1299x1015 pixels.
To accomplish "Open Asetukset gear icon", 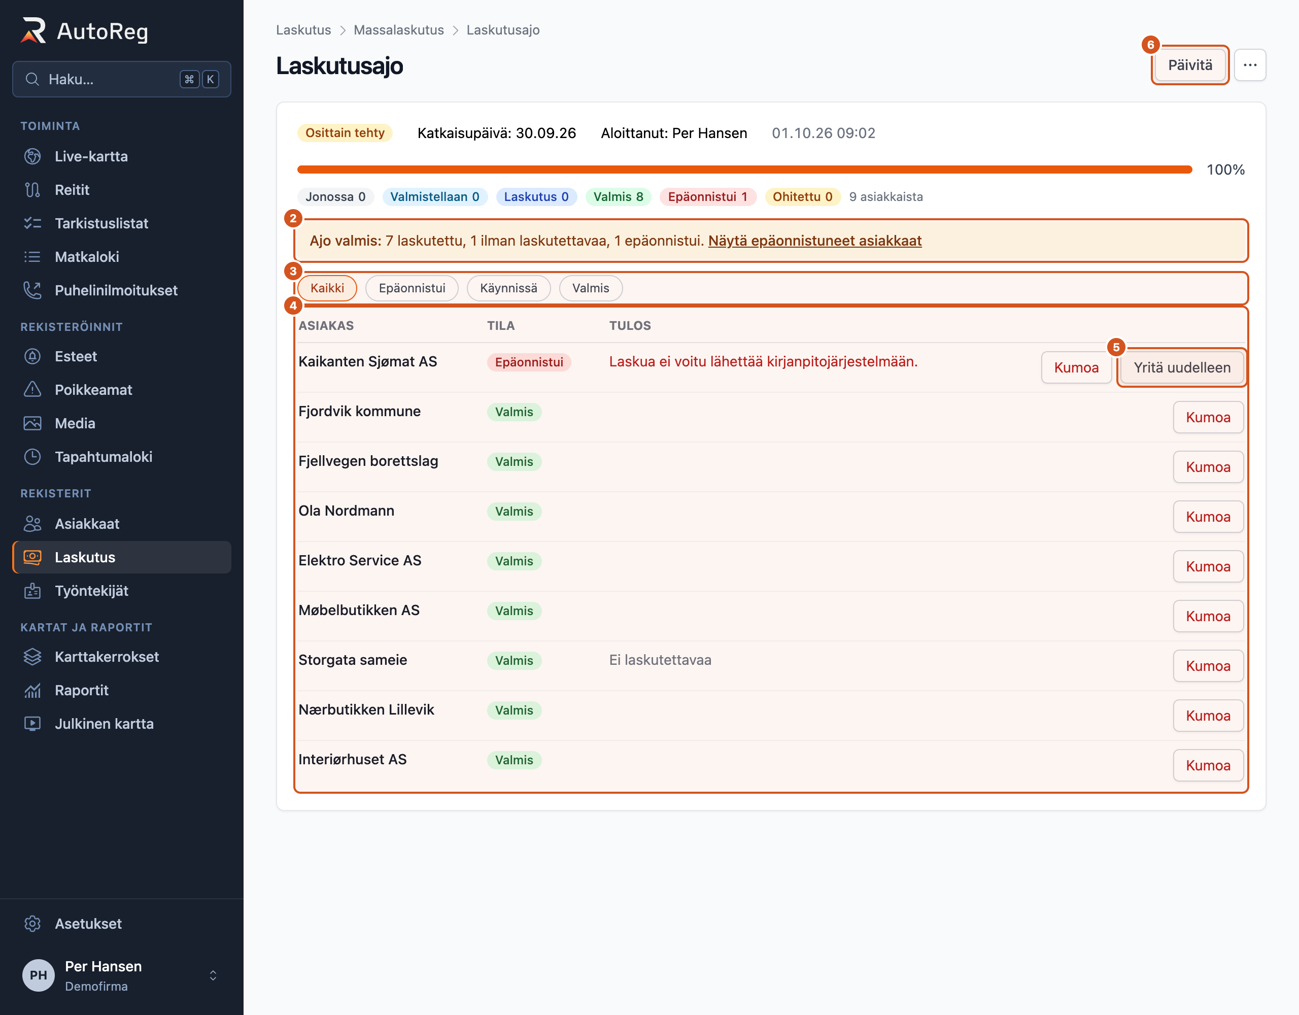I will (x=32, y=923).
